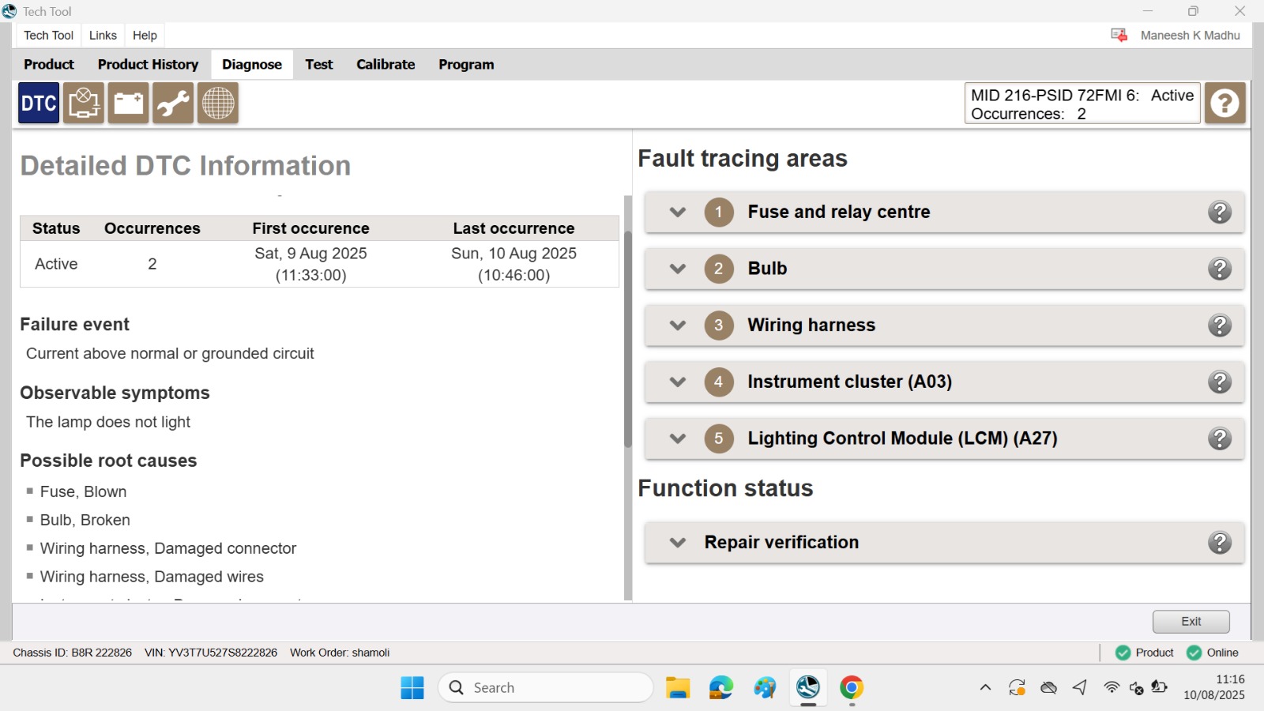Open the Product History tab

pos(148,65)
